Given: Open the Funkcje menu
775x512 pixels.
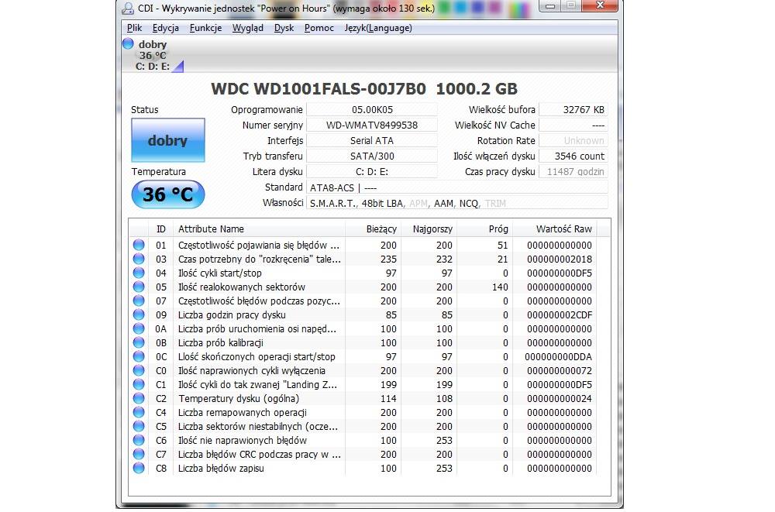Looking at the screenshot, I should coord(205,28).
